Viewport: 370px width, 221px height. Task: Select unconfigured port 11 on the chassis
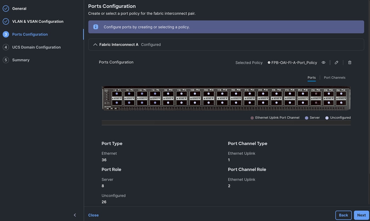(181, 94)
